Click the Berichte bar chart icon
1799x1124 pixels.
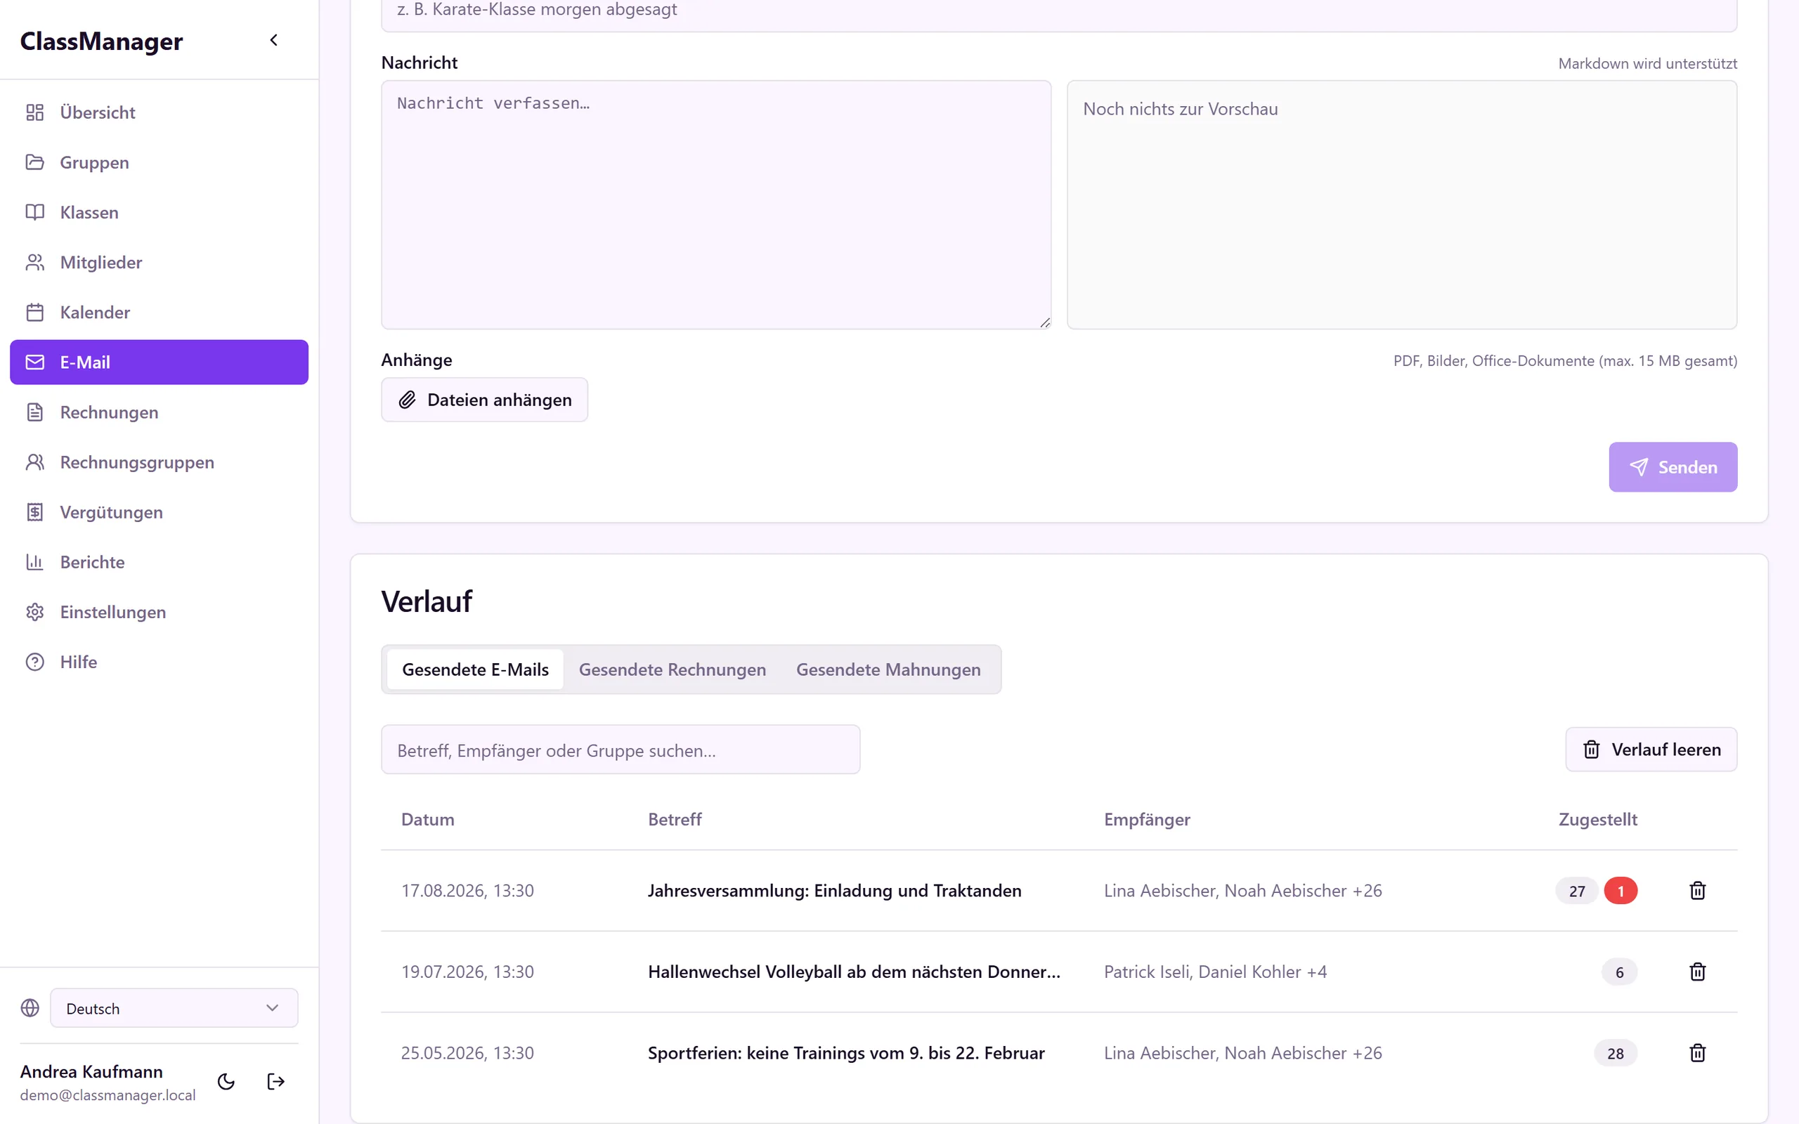pos(35,562)
